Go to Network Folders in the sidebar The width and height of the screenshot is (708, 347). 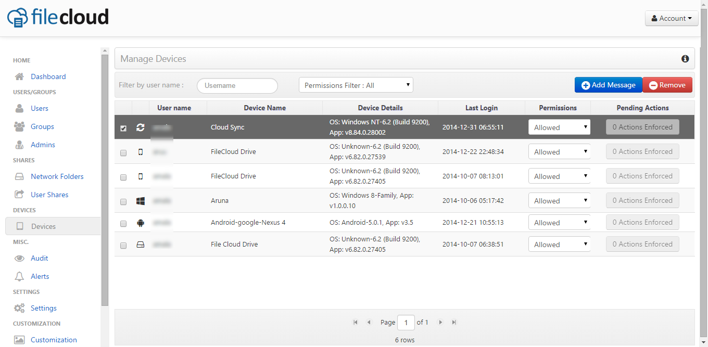pos(57,176)
